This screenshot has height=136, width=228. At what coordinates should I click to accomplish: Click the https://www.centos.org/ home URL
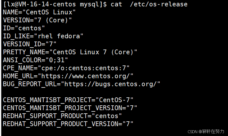[x=86, y=76]
